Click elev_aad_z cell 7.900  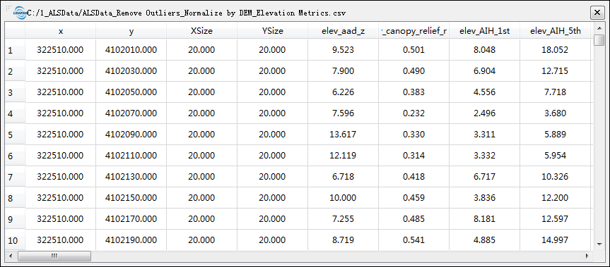coord(343,71)
